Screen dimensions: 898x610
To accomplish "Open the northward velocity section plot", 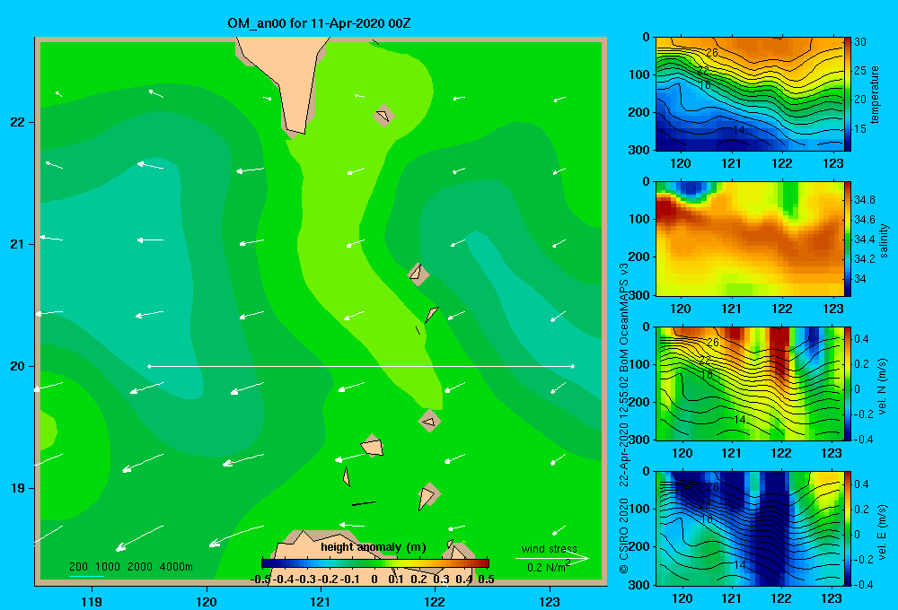I will click(749, 384).
